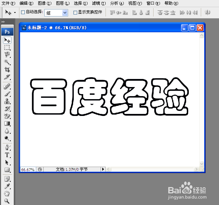Select the Slice tool

pos(7,77)
